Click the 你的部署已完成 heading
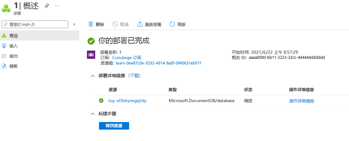This screenshot has height=141, width=349. [124, 41]
